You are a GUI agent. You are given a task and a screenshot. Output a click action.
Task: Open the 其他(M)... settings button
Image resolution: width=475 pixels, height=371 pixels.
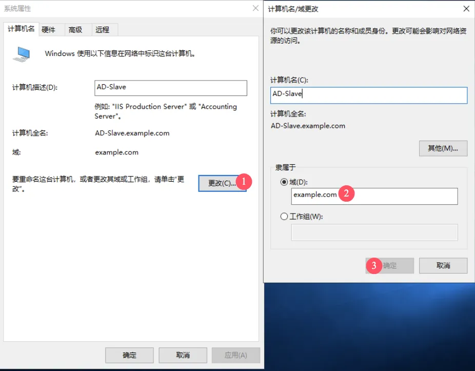(443, 148)
